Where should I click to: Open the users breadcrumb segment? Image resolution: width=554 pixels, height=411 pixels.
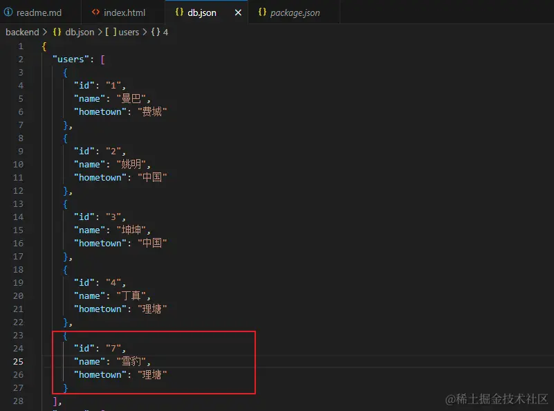[129, 32]
